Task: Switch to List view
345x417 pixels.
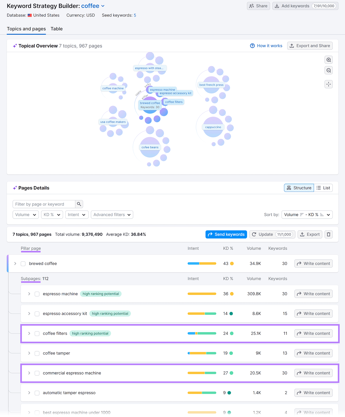Action: 323,188
